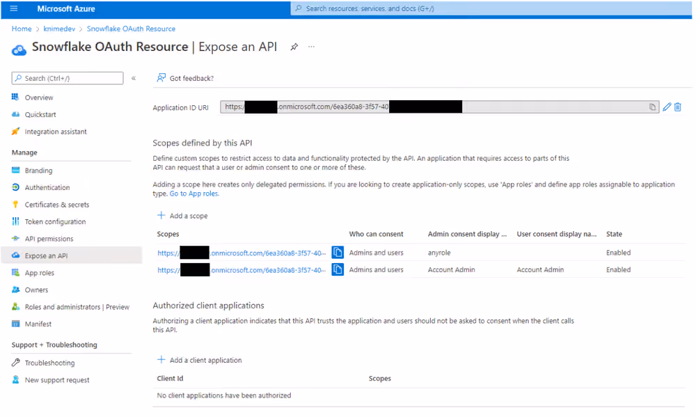
Task: Click Add a scope
Action: [182, 216]
